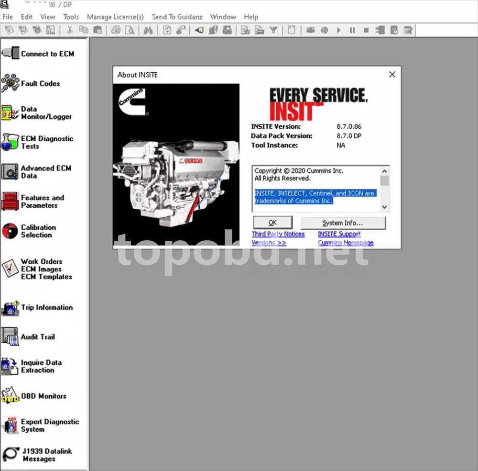Click the Play button in toolbar
This screenshot has height=471, width=478.
click(338, 30)
